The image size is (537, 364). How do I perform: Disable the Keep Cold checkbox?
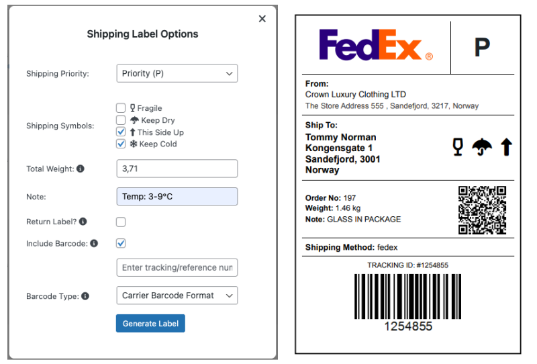tap(121, 144)
